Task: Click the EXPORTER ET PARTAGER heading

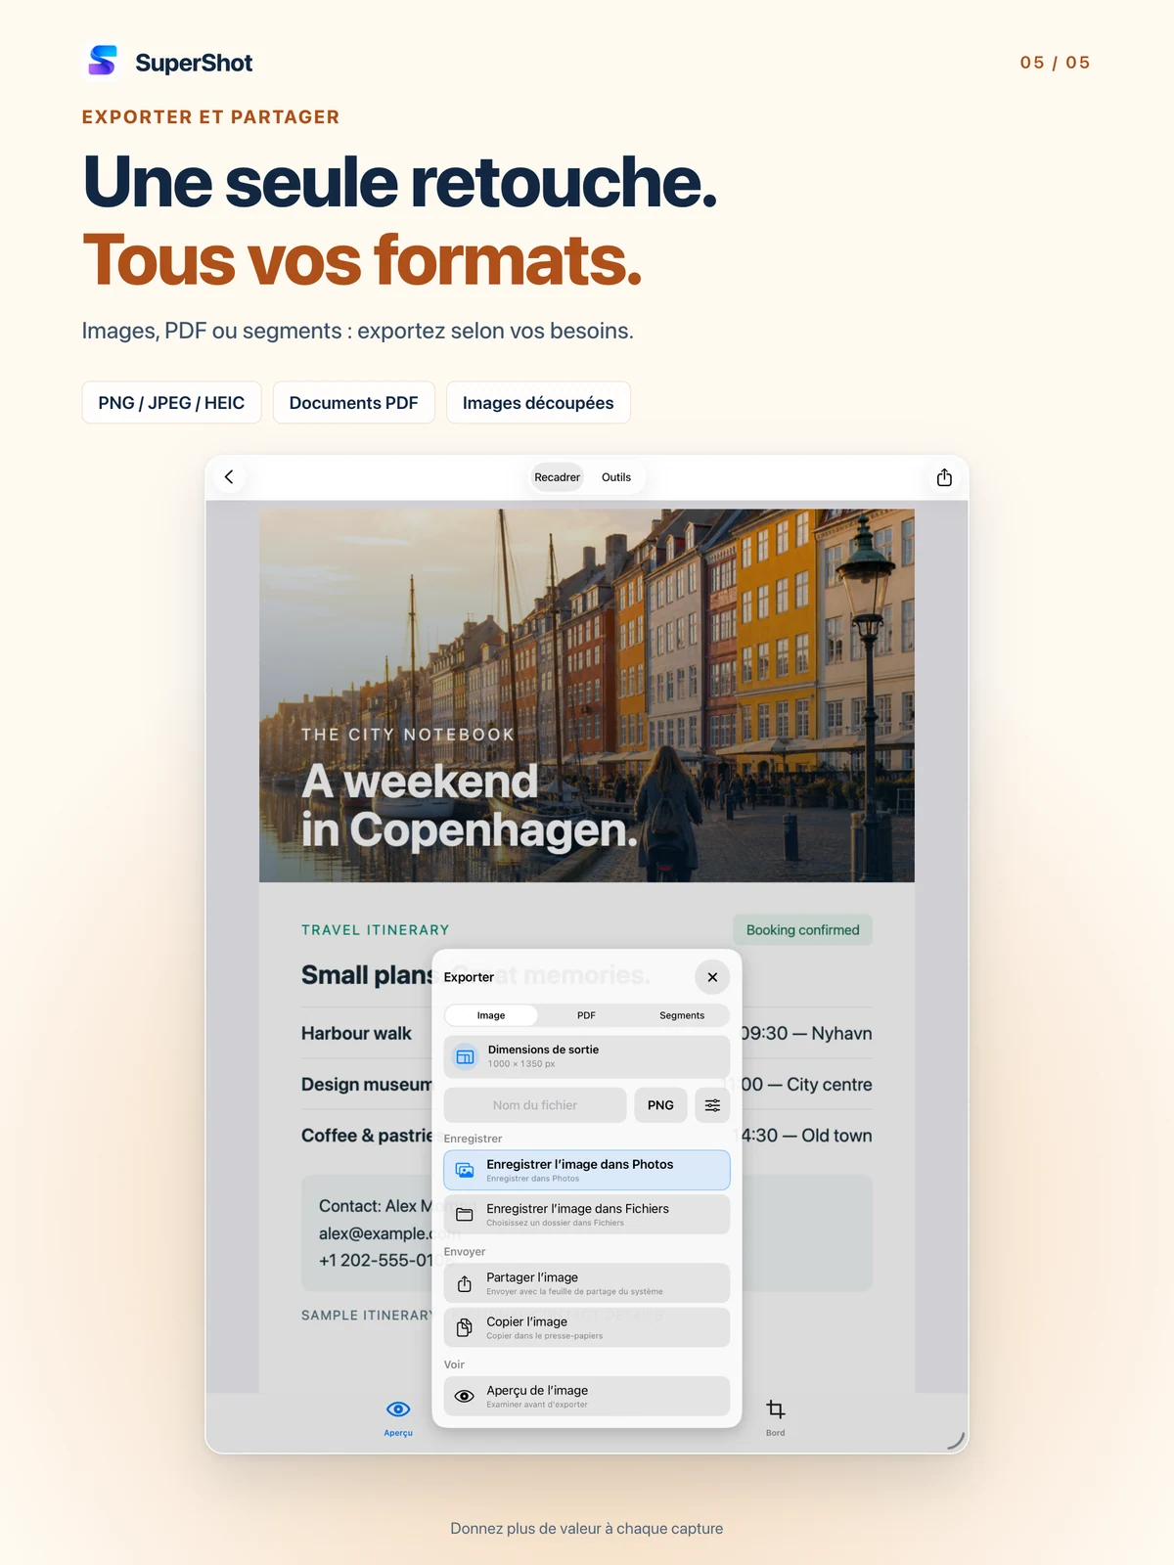Action: [210, 117]
